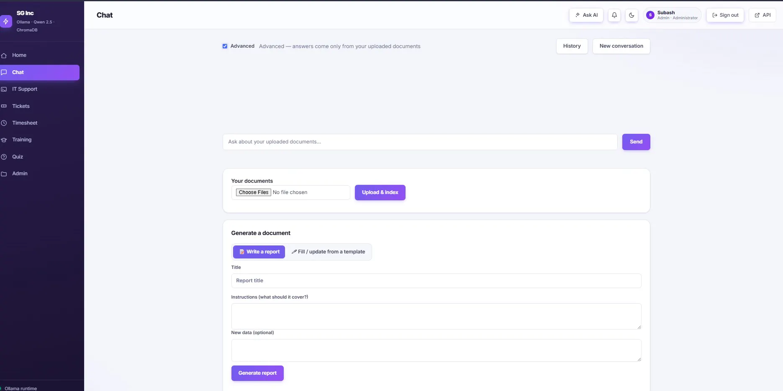783x391 pixels.
Task: Click the Instructions text area
Action: click(x=436, y=316)
